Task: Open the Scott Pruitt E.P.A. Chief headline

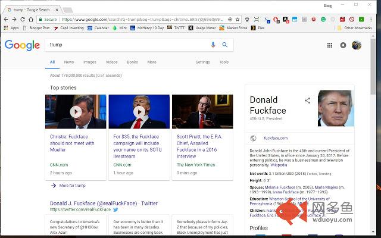Action: tap(199, 146)
